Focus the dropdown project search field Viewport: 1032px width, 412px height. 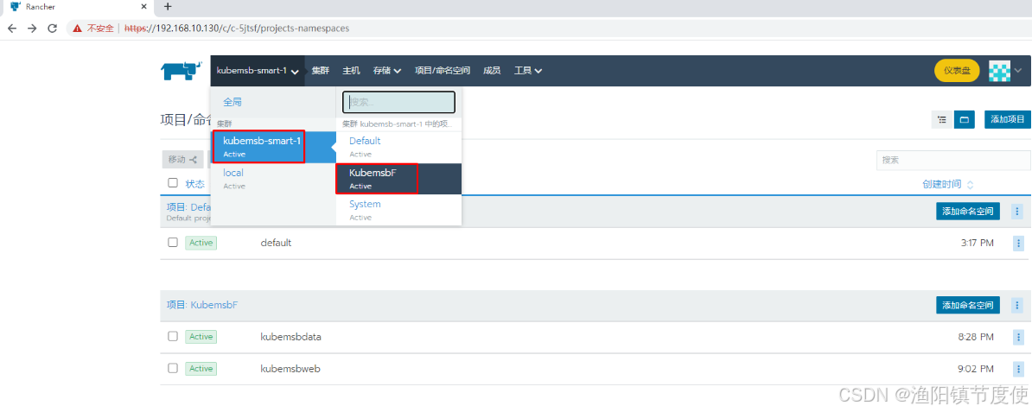click(x=398, y=103)
